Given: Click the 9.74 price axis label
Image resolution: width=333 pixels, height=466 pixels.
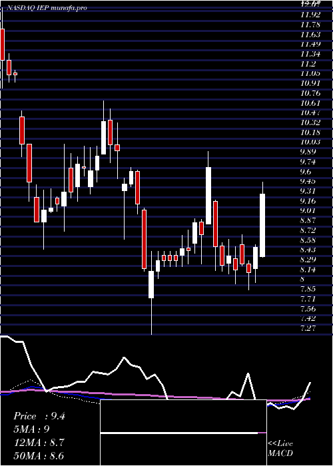Looking at the screenshot, I should 308,162.
